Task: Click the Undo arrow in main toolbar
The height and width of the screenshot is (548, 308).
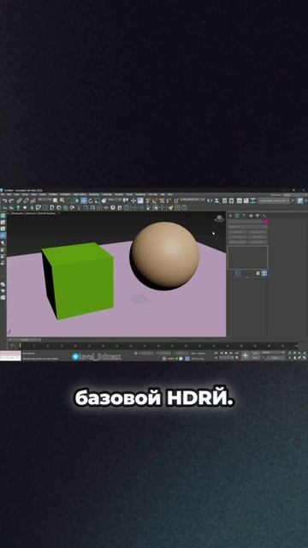Action: coord(5,200)
